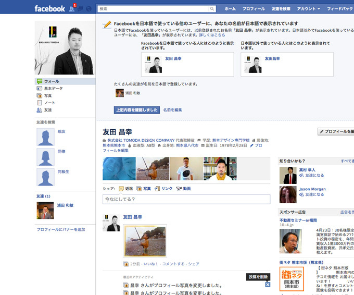Click the 友達 sidebar people icon

[x=39, y=110]
